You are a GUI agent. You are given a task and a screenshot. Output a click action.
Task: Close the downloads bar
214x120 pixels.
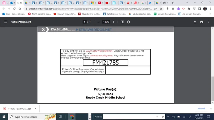point(211,109)
